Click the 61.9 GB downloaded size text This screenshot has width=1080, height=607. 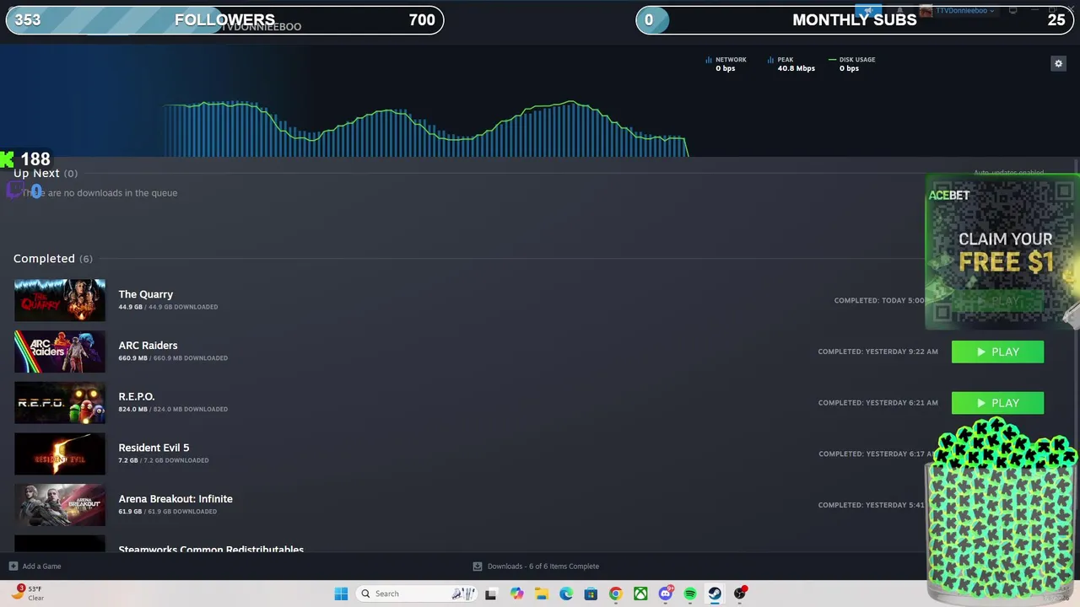point(167,512)
